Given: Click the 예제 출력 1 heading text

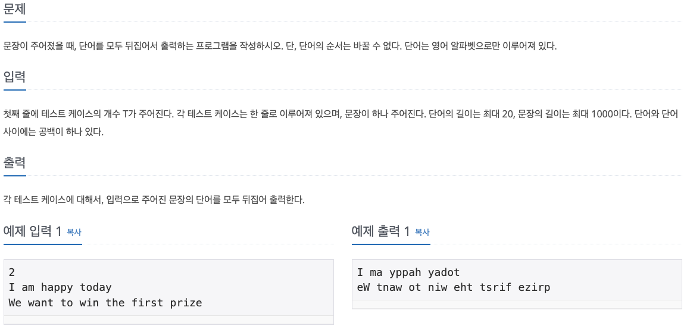Looking at the screenshot, I should (381, 232).
